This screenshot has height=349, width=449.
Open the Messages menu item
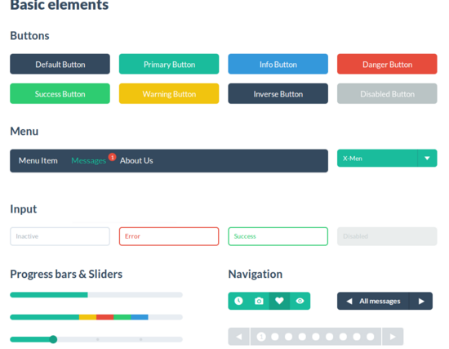pos(88,160)
